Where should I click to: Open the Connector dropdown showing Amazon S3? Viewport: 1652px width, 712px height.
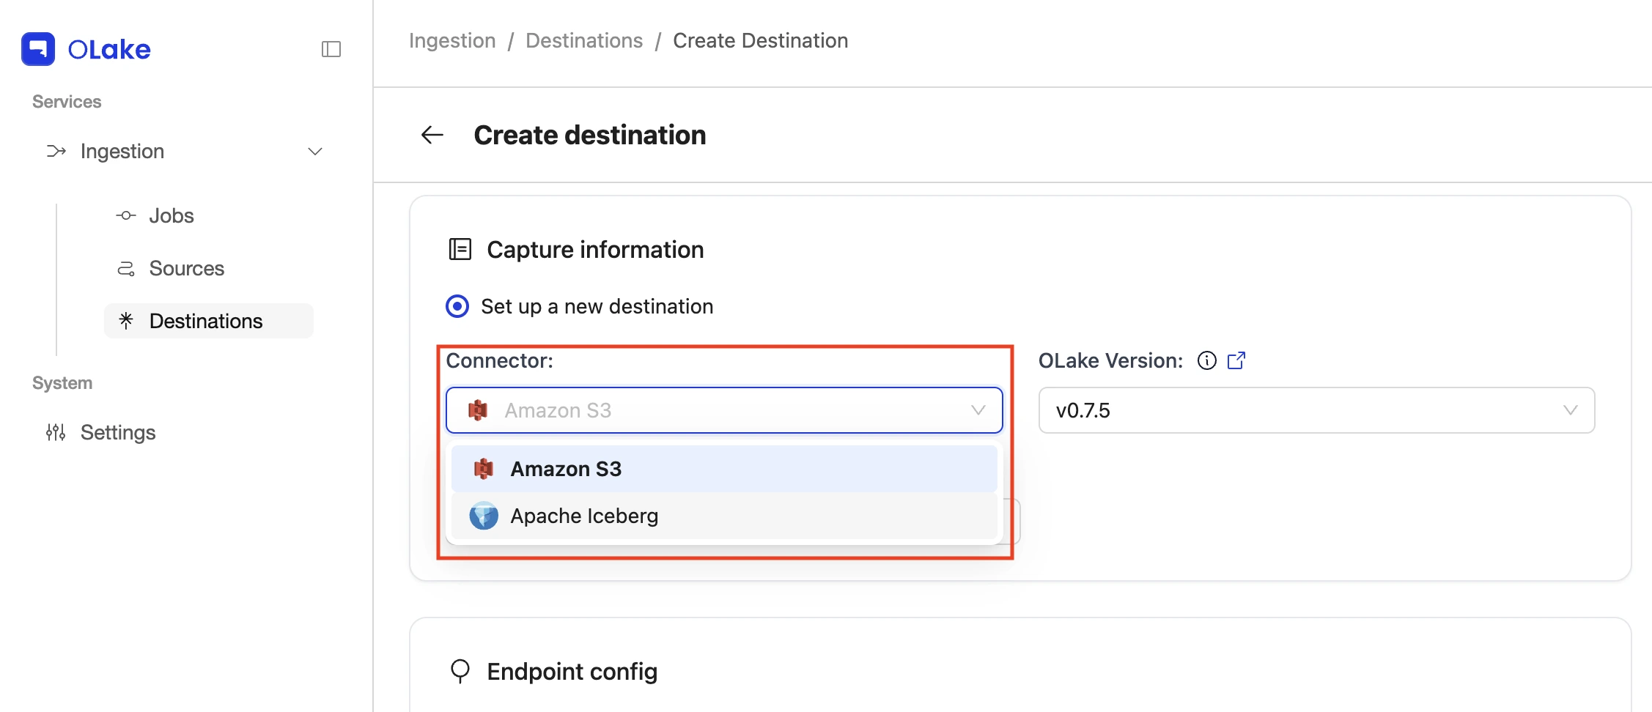pos(724,410)
